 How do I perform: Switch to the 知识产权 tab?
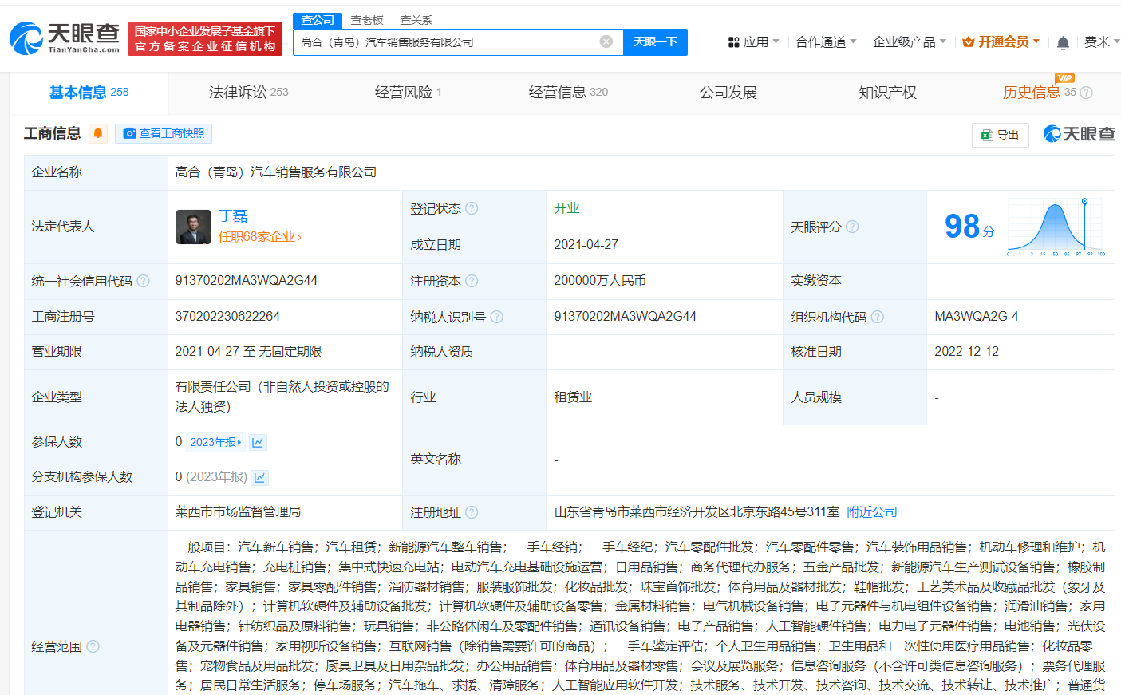[886, 93]
